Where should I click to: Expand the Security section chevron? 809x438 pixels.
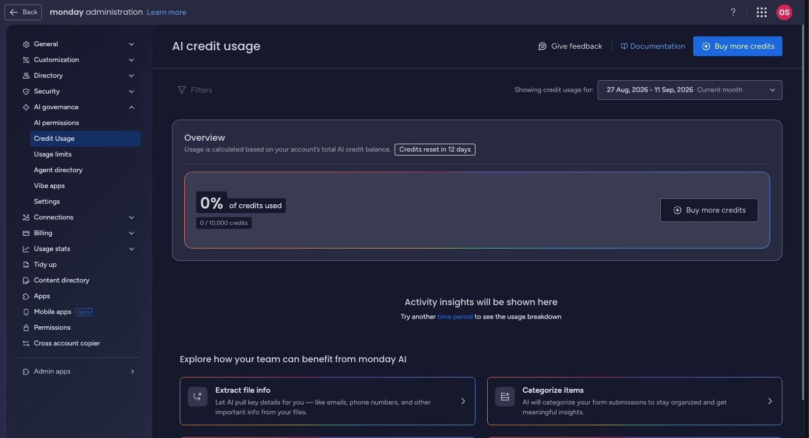point(132,92)
